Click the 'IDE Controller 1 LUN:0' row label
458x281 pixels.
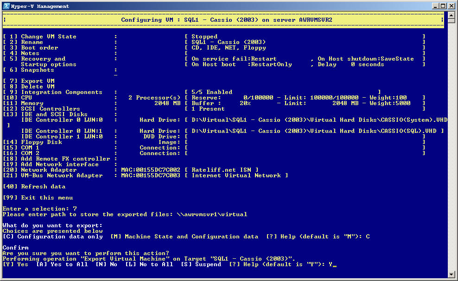point(62,136)
